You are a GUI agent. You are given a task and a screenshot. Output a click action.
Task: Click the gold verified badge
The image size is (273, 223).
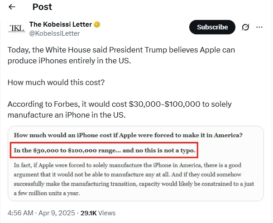coord(97,24)
